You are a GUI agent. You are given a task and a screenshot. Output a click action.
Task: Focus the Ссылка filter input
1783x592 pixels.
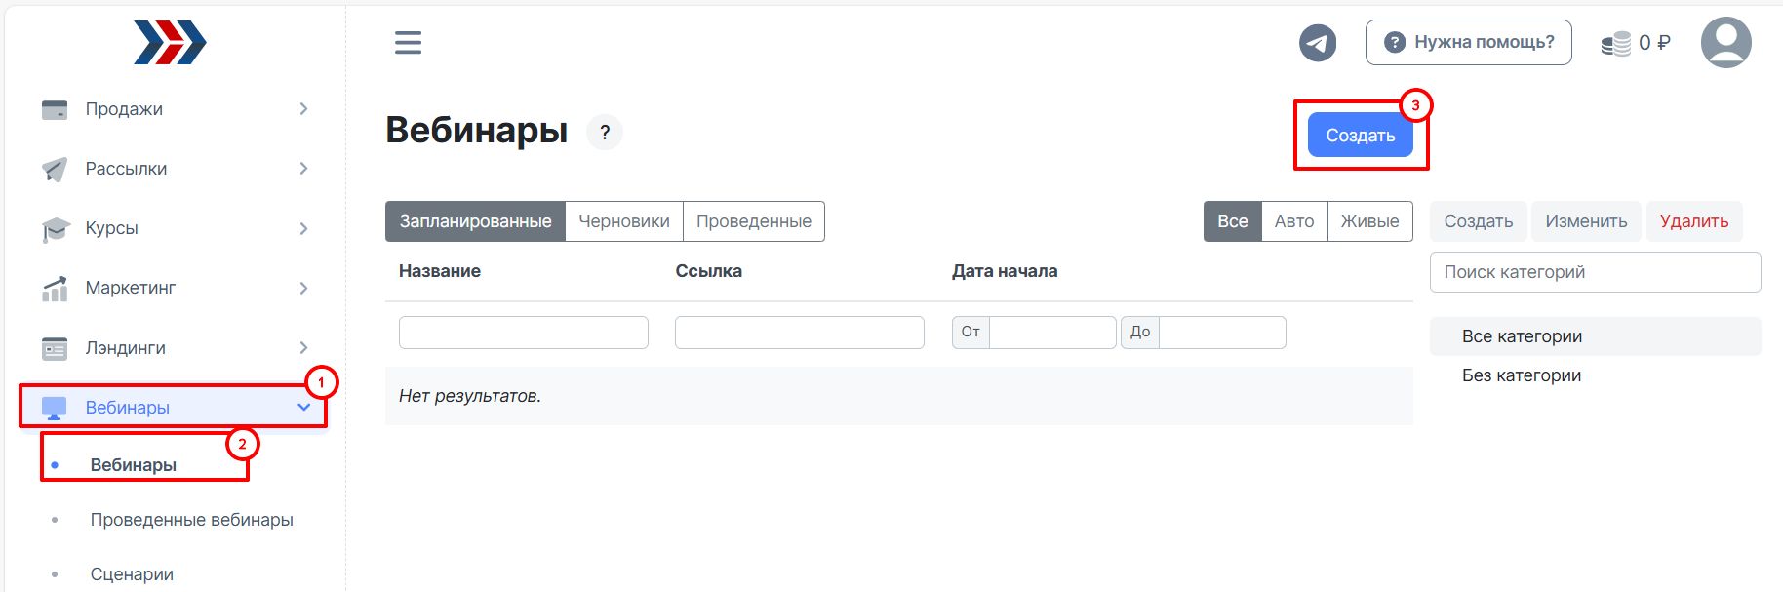(800, 333)
